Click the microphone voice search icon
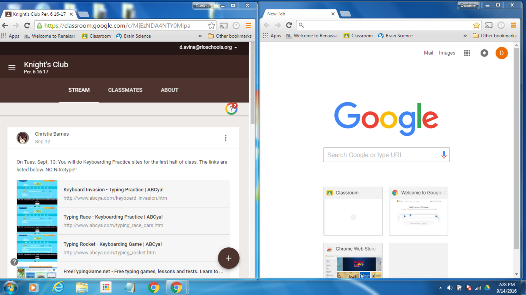The image size is (526, 295). click(x=444, y=155)
